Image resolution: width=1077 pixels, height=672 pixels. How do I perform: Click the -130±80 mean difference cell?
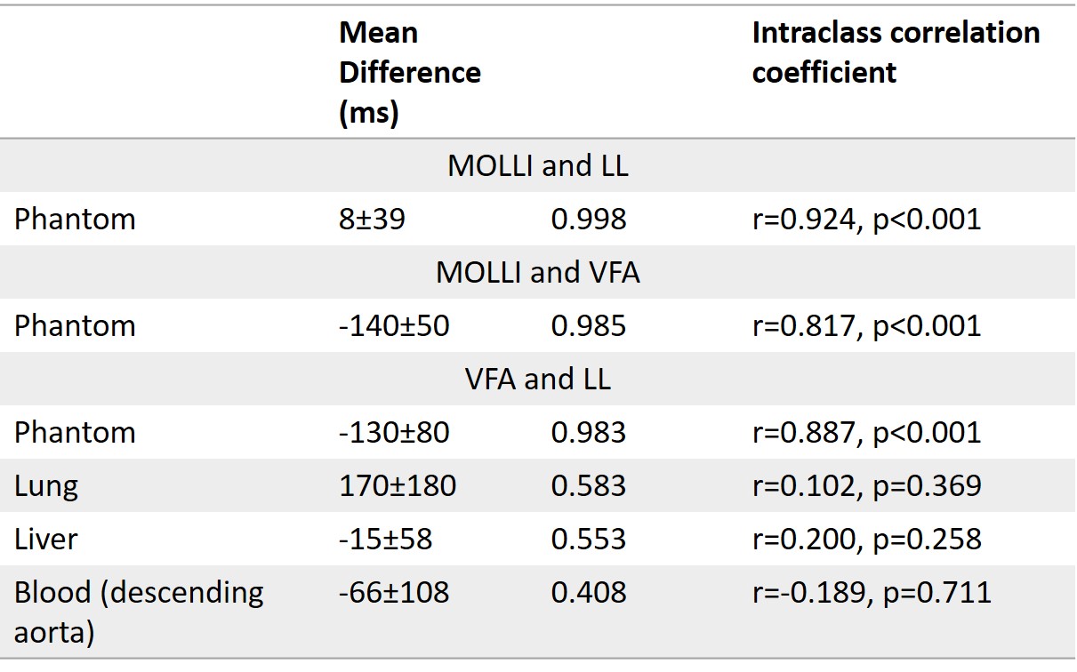coord(394,433)
